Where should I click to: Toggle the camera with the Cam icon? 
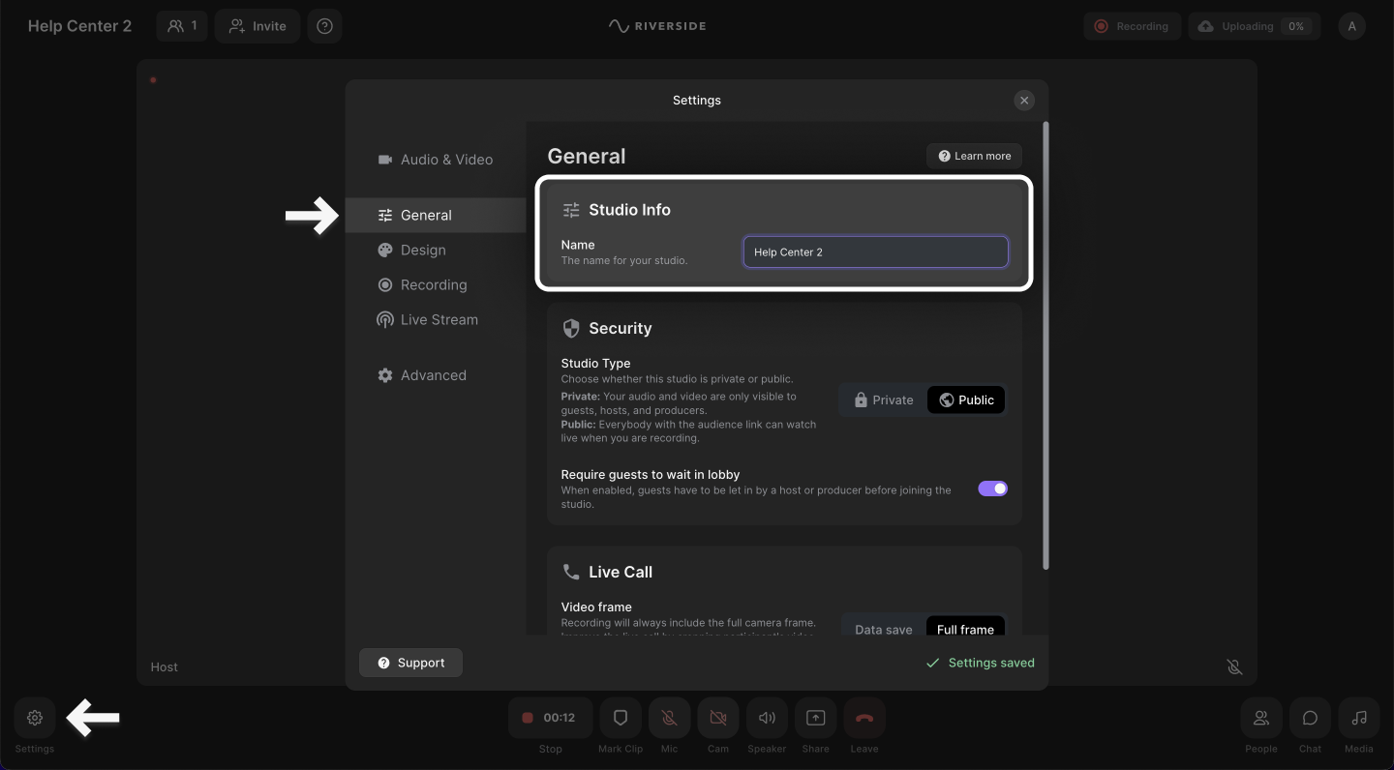pos(717,718)
